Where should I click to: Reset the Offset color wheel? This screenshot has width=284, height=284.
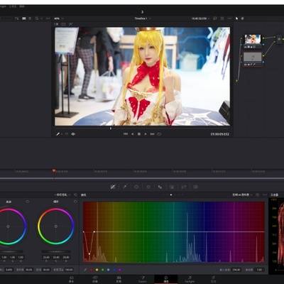(75, 202)
